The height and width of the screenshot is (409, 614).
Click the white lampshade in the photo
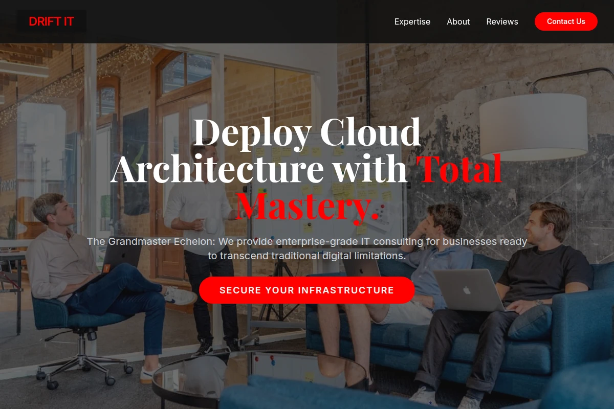[x=533, y=126]
